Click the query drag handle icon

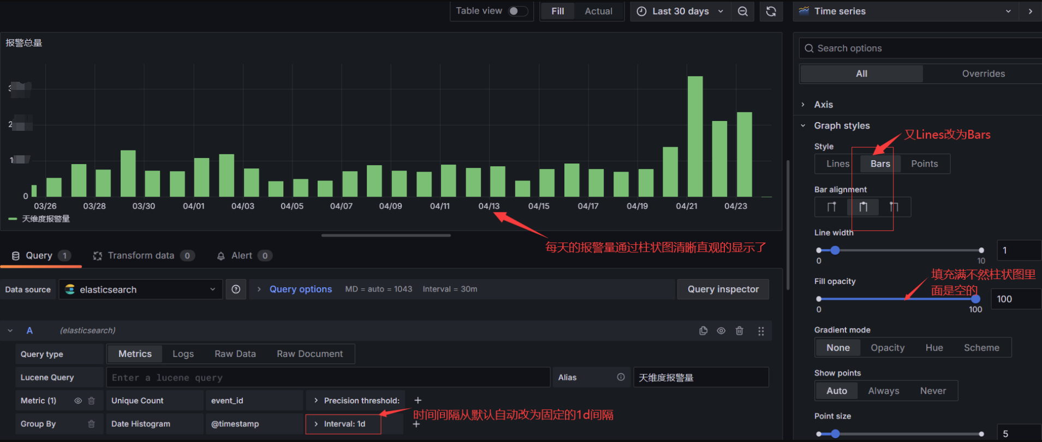point(761,331)
